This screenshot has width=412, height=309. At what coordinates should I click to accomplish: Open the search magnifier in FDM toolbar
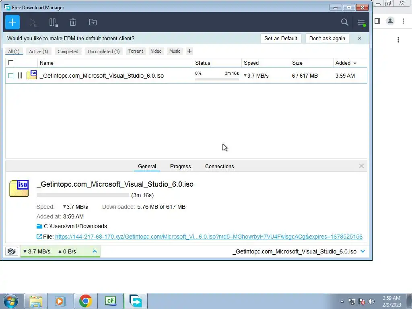(x=344, y=23)
